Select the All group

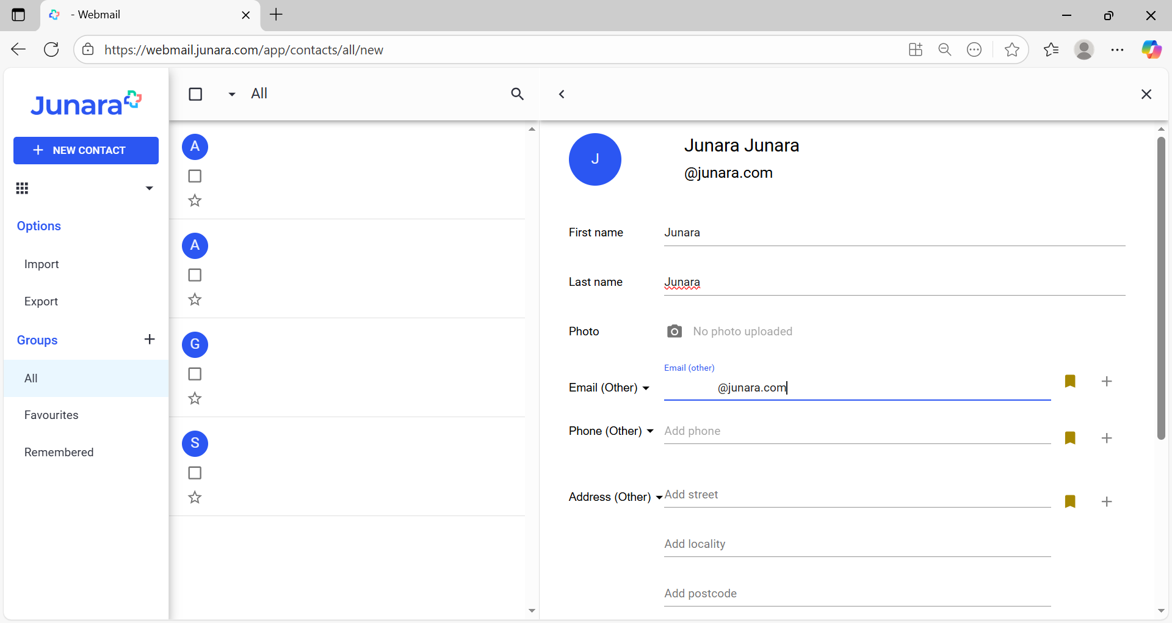point(86,378)
